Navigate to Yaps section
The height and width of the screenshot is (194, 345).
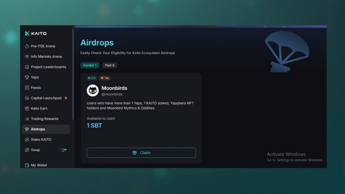coord(46,77)
